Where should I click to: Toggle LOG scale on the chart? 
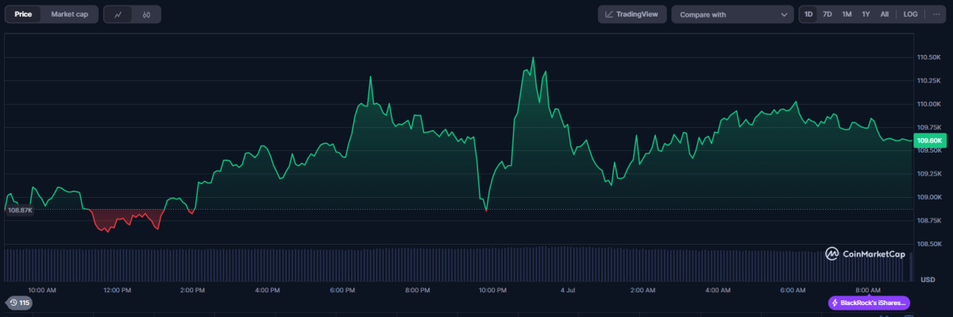click(x=910, y=14)
